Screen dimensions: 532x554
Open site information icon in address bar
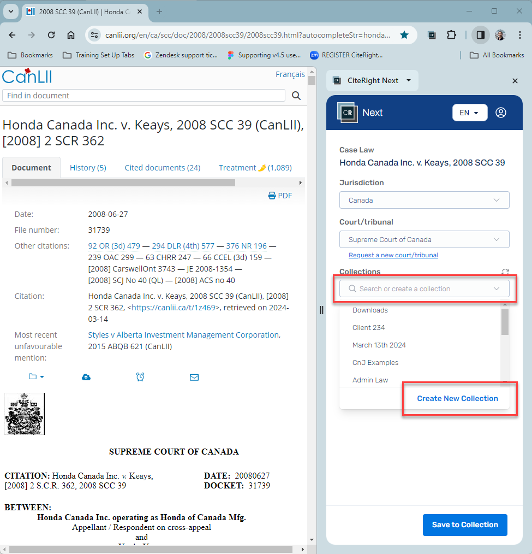(94, 35)
